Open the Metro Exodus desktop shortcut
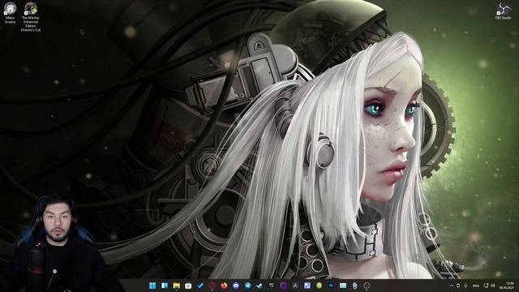The width and height of the screenshot is (519, 292). click(x=10, y=13)
